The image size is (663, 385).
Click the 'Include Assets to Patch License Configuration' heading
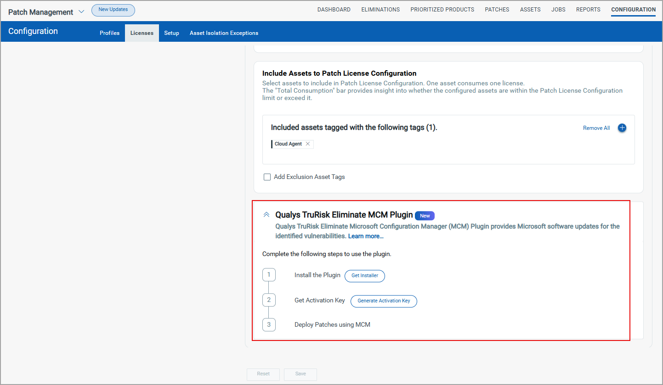(x=340, y=73)
